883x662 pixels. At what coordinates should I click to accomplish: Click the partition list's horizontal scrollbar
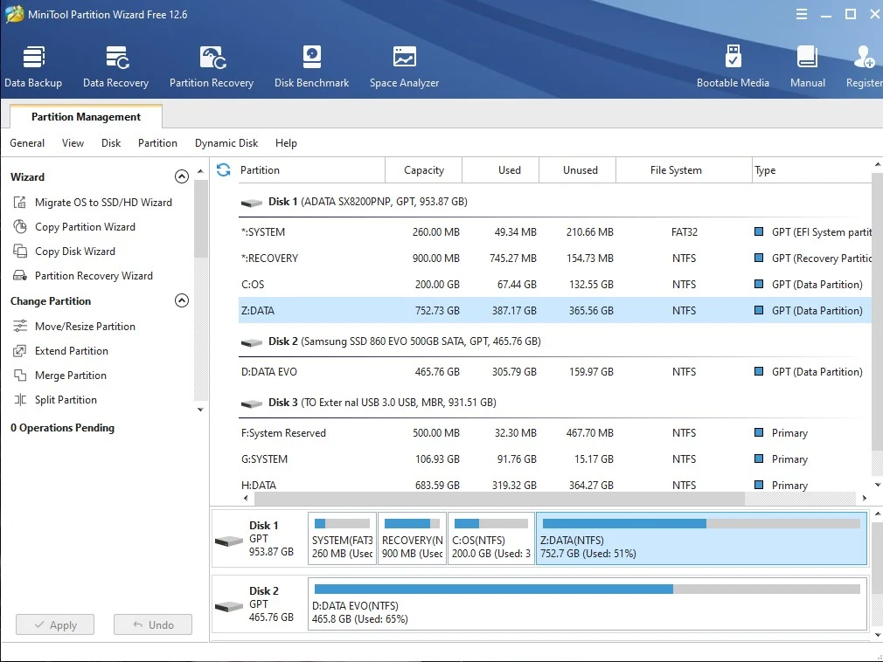(x=499, y=499)
